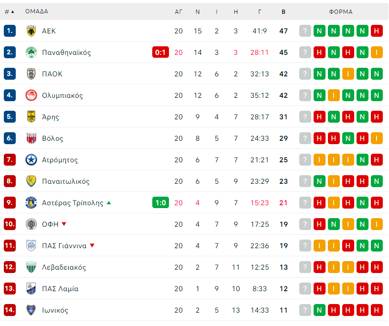Click the ΠΑΣ Λαμία team logo
Viewport: 389px width, 326px height.
tap(31, 289)
